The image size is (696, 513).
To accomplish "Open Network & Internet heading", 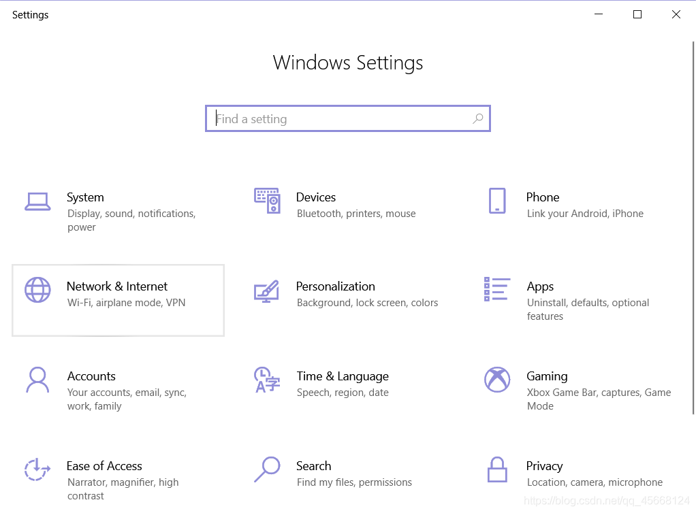I will coord(117,286).
